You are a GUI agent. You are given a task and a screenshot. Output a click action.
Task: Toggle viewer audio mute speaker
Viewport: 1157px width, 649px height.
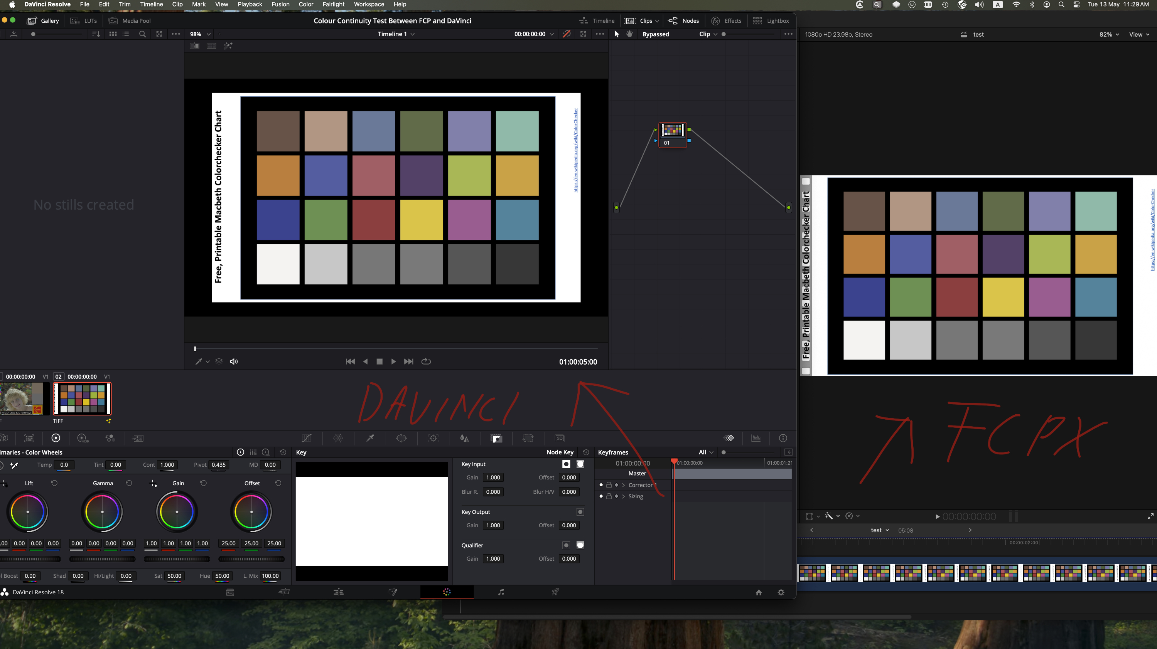tap(234, 362)
